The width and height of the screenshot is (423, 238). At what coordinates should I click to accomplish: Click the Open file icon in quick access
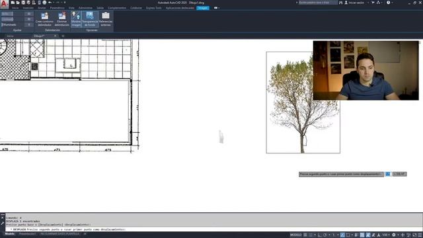(18, 3)
